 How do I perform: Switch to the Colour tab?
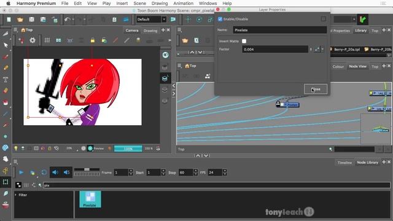(338, 66)
